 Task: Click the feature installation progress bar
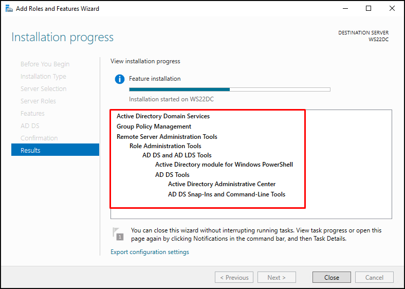tap(230, 89)
